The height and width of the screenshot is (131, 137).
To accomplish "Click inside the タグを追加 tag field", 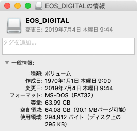I will pos(68,46).
